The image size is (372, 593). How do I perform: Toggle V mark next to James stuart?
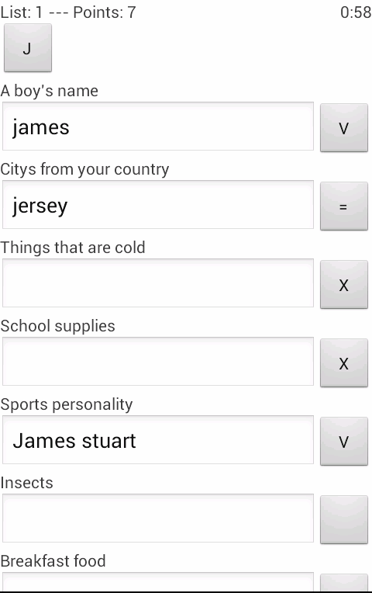pos(343,441)
